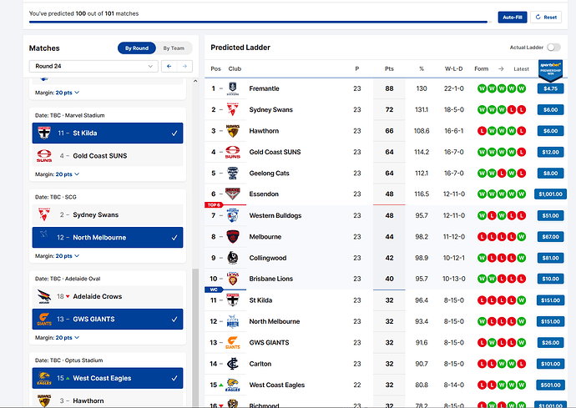Pick Gold Coast SUNS as match winner

(x=108, y=156)
